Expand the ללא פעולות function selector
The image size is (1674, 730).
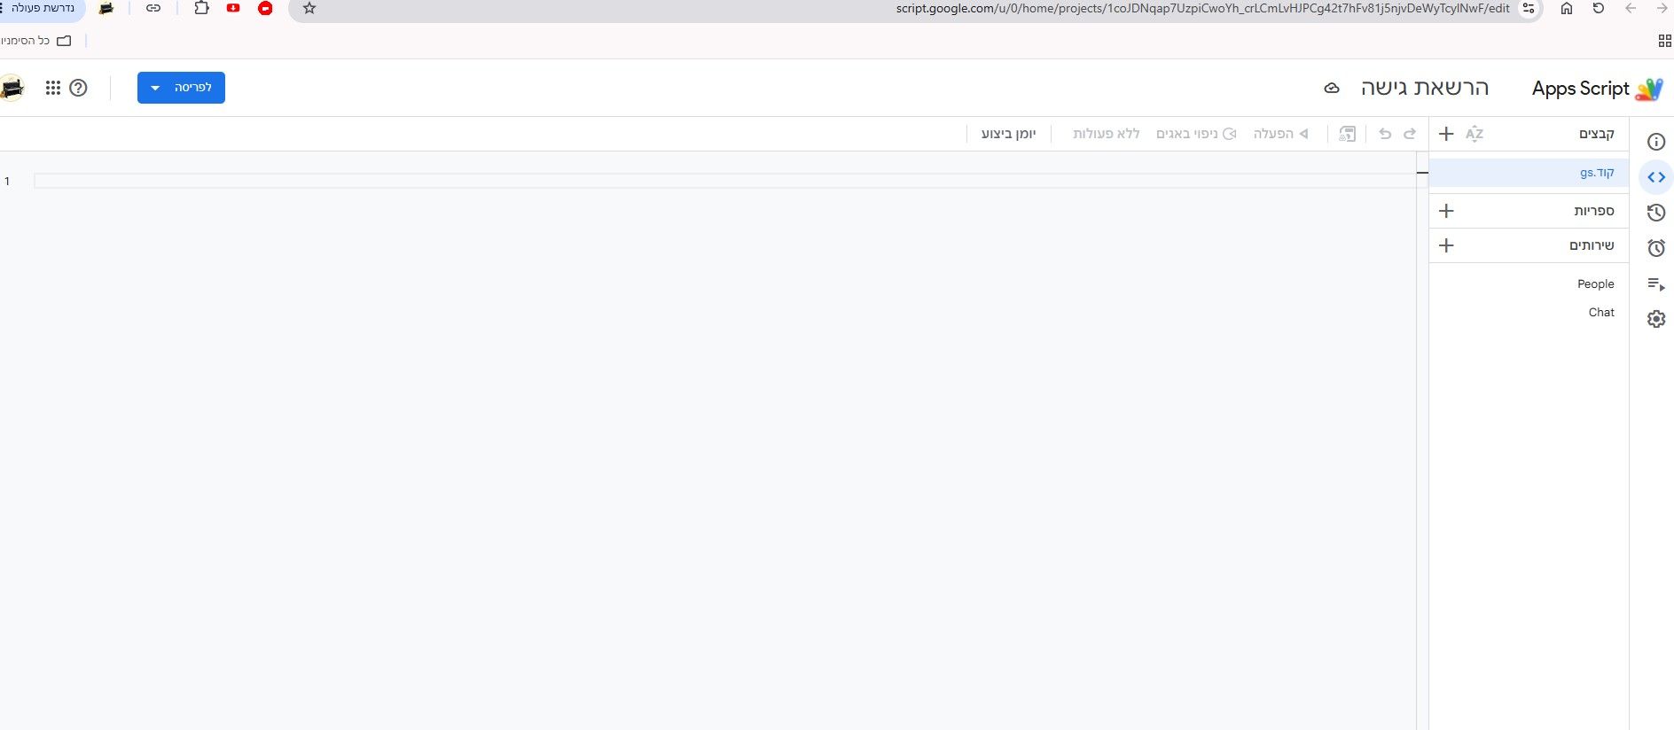[1106, 134]
